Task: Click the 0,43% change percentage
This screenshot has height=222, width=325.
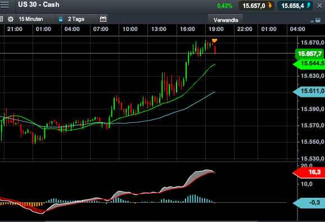Action: pos(225,6)
